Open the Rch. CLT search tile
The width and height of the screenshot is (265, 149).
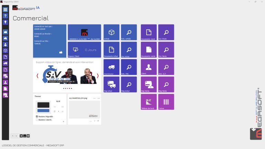pos(166,67)
